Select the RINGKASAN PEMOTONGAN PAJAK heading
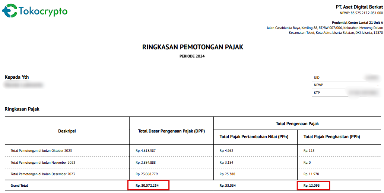 (193, 47)
